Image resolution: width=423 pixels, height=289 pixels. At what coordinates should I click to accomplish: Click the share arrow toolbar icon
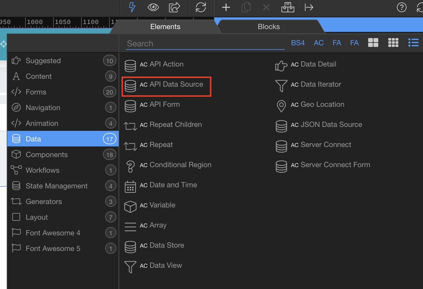pyautogui.click(x=174, y=7)
